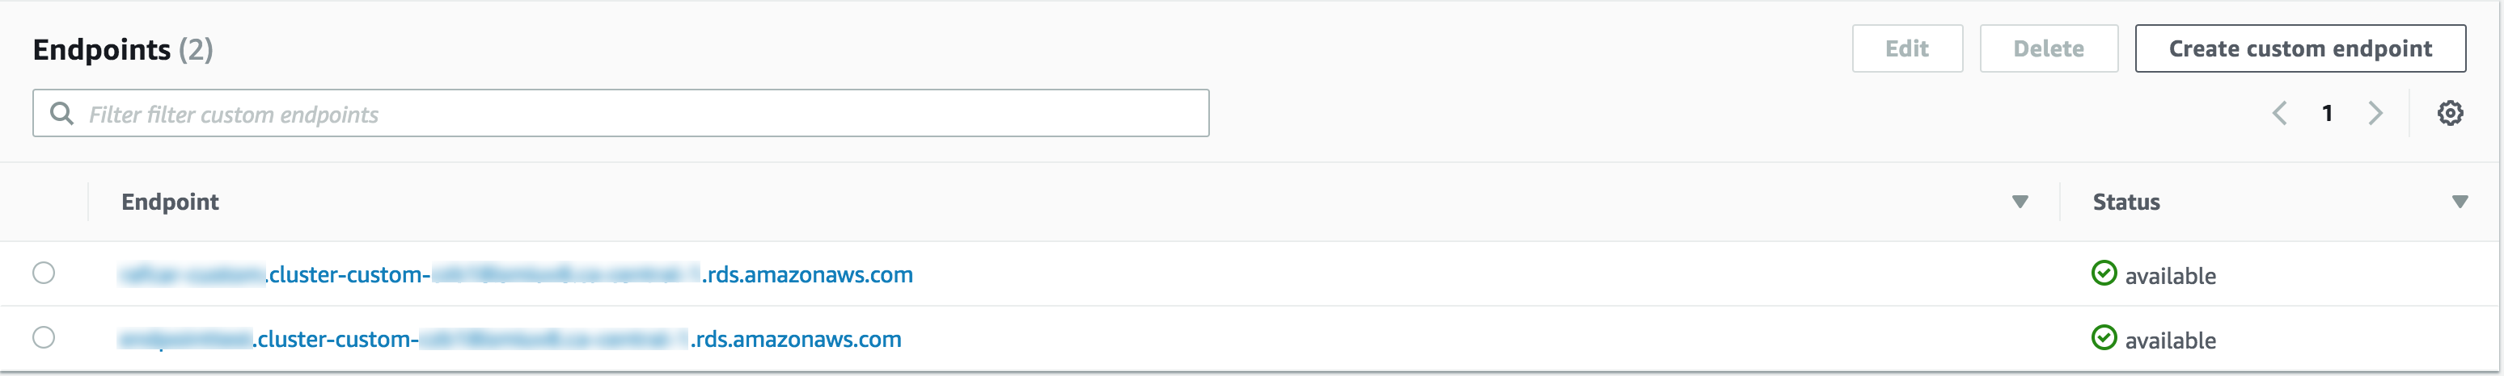Click the page number 1 indicator
Viewport: 2504px width, 376px height.
click(2327, 114)
